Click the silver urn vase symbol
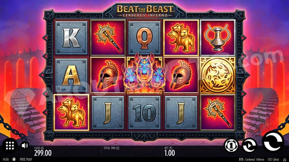This screenshot has width=289, height=162. 217,38
